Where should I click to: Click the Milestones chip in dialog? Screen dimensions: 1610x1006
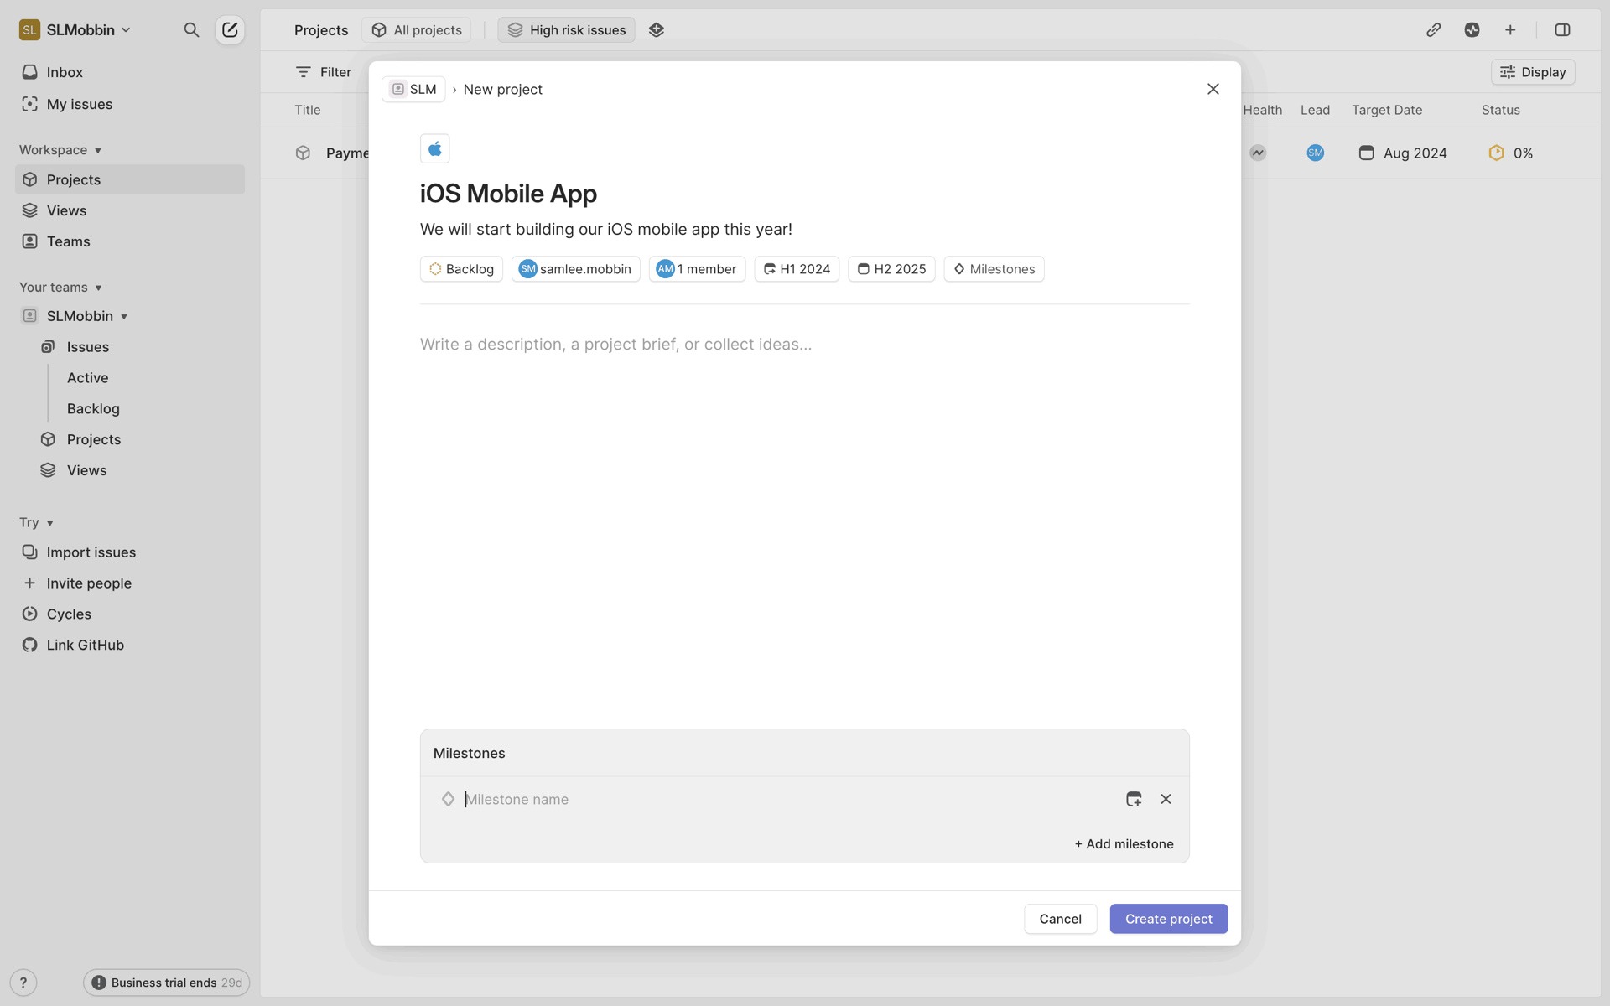994,269
